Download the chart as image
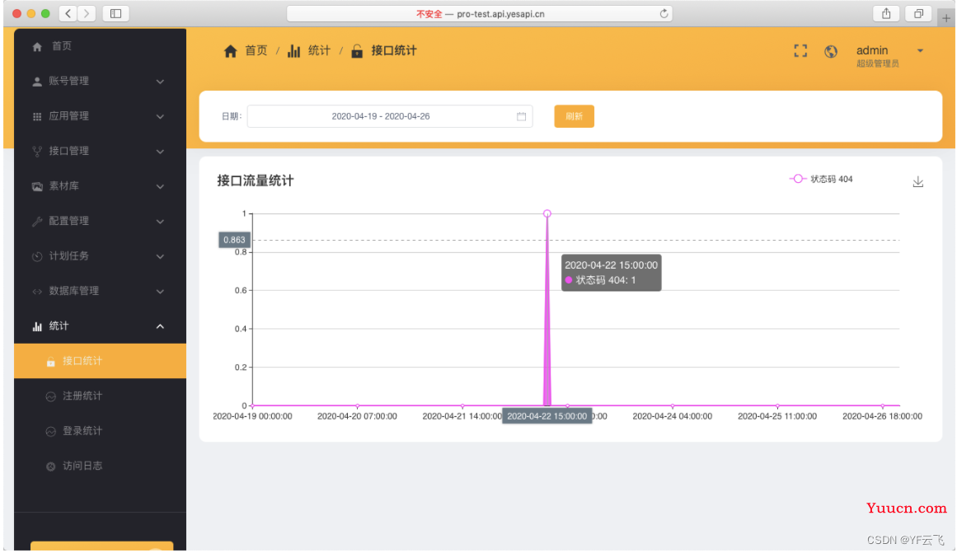This screenshot has width=957, height=553. pyautogui.click(x=918, y=182)
